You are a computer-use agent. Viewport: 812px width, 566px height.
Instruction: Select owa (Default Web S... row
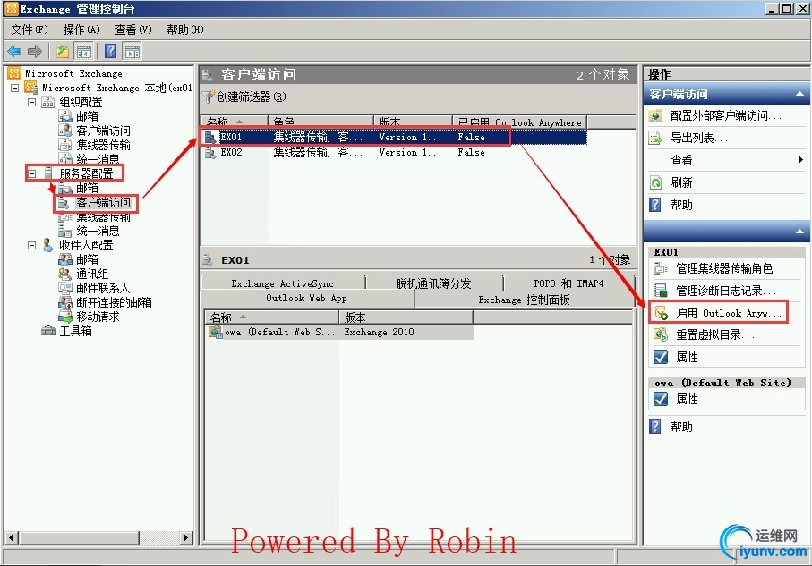point(339,332)
